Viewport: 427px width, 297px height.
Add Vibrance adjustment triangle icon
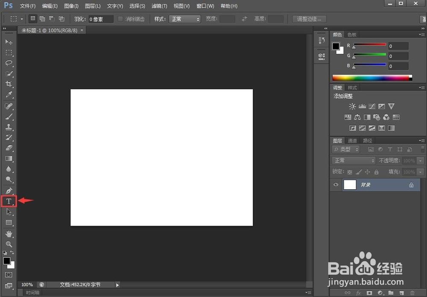pos(391,106)
